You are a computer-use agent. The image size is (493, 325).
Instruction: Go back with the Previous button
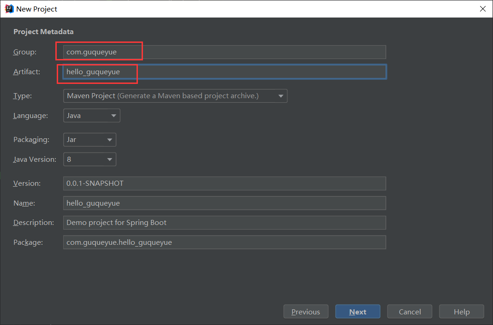pos(306,312)
